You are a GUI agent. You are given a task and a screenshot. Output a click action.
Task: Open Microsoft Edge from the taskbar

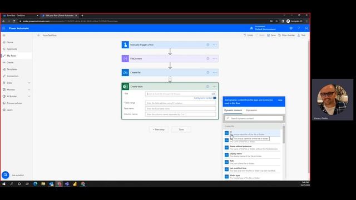(x=35, y=184)
